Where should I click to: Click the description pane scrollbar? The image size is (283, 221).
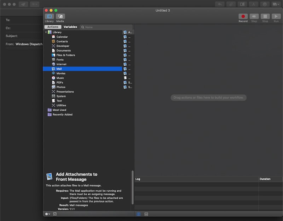pyautogui.click(x=133, y=187)
